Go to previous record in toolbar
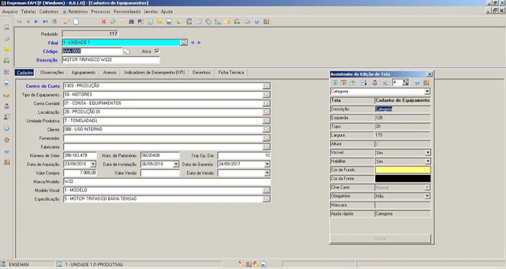 coord(27,21)
